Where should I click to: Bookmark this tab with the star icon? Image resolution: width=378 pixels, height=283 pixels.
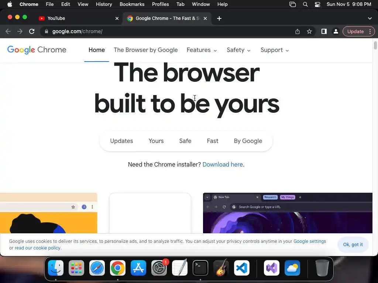click(309, 31)
